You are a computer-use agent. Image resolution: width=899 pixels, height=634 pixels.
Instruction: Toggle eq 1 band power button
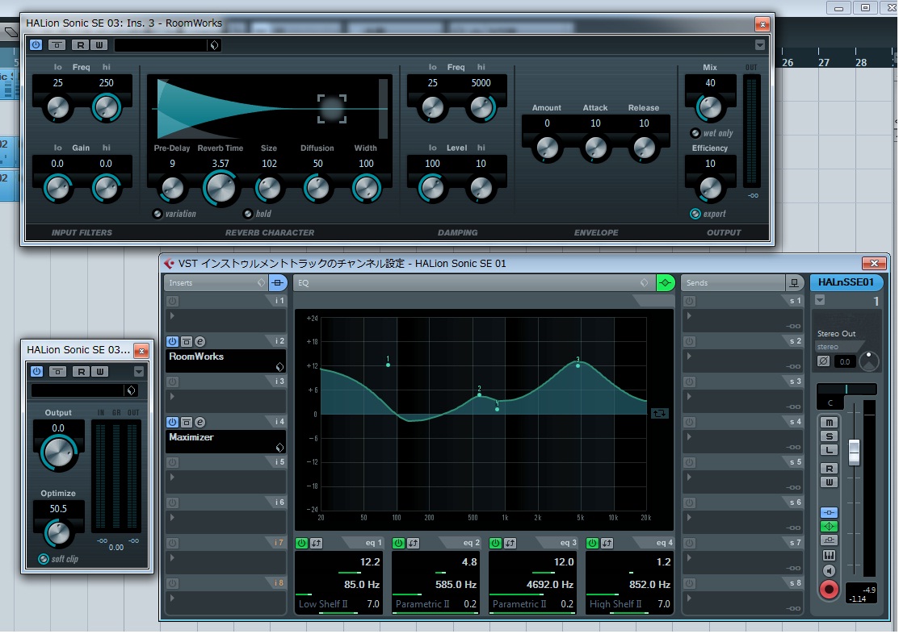point(301,543)
